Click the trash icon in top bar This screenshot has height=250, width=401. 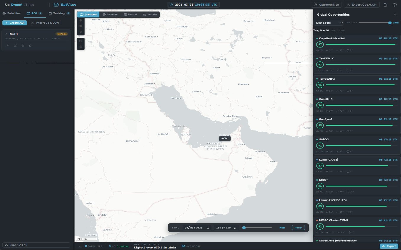385,5
